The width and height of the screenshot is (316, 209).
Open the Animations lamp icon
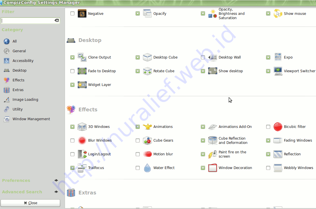147,126
